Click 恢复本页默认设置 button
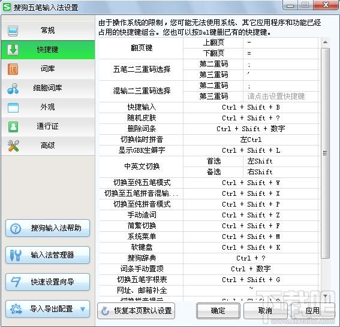 (x=136, y=311)
